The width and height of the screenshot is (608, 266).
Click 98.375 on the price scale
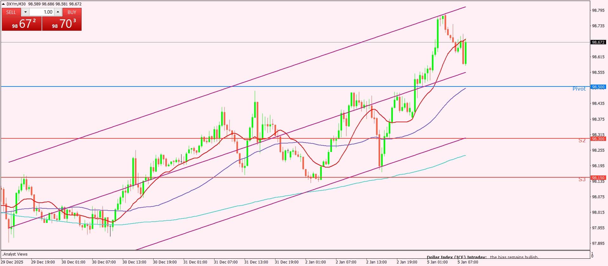(x=598, y=119)
